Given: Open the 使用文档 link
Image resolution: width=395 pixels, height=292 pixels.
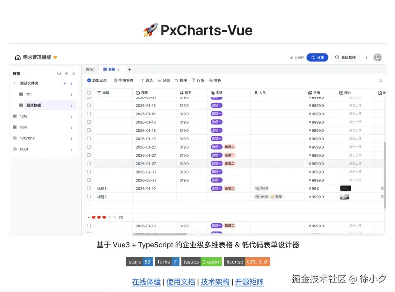Looking at the screenshot, I should 181,282.
